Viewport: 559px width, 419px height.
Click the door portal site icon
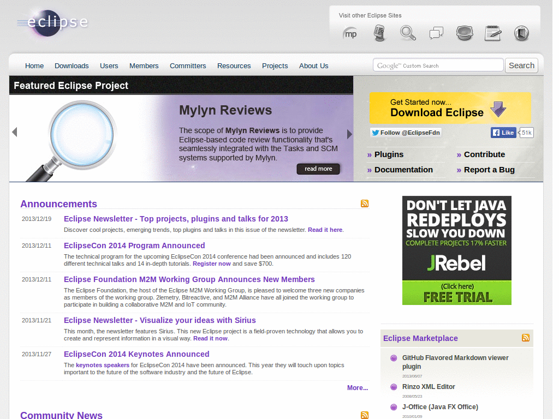click(x=521, y=33)
